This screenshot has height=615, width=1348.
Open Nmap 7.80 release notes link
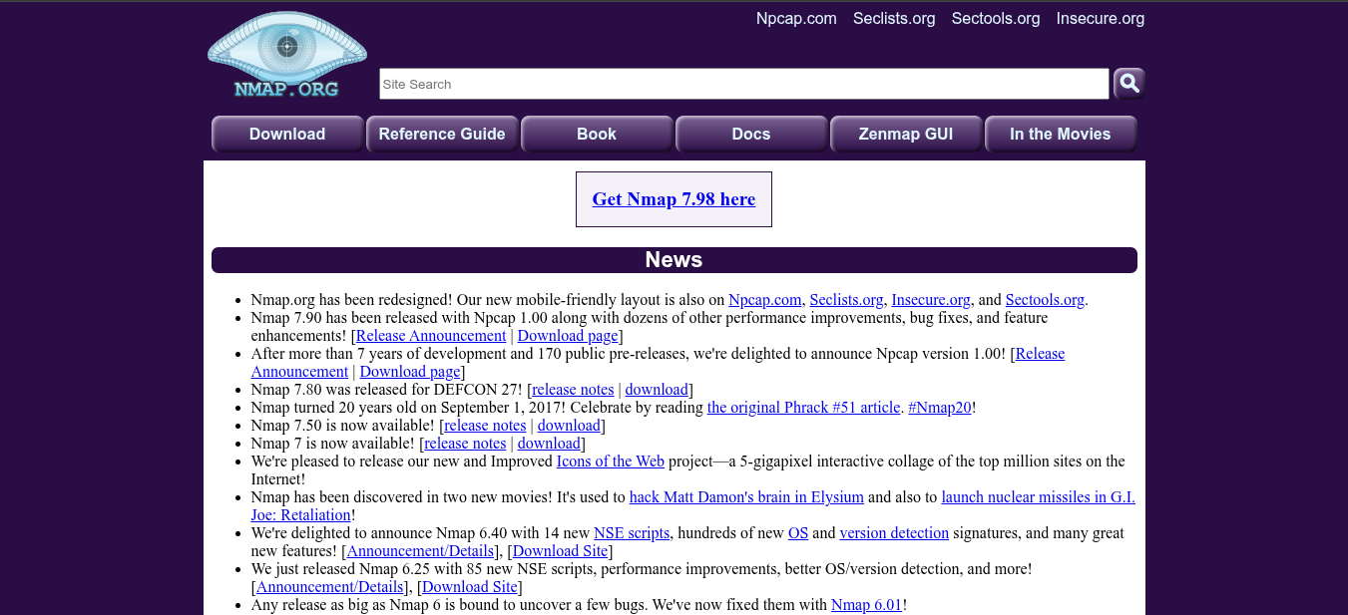click(x=573, y=390)
